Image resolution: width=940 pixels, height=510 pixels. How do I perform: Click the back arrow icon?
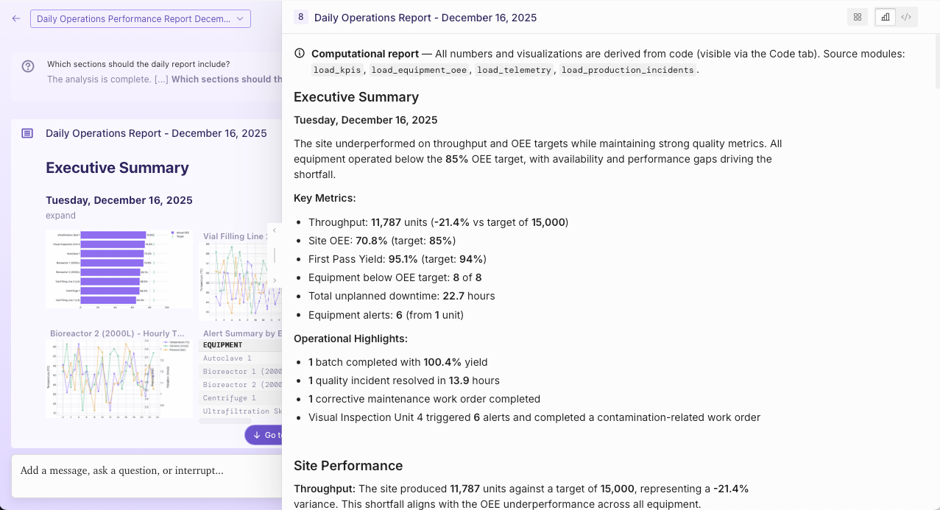(16, 18)
